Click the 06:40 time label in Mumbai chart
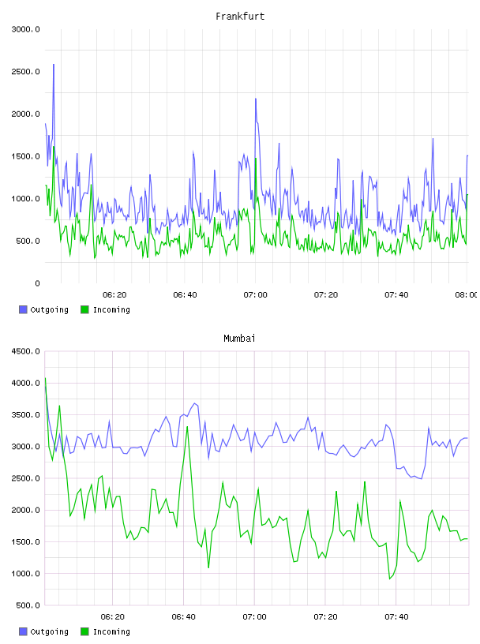 (184, 617)
